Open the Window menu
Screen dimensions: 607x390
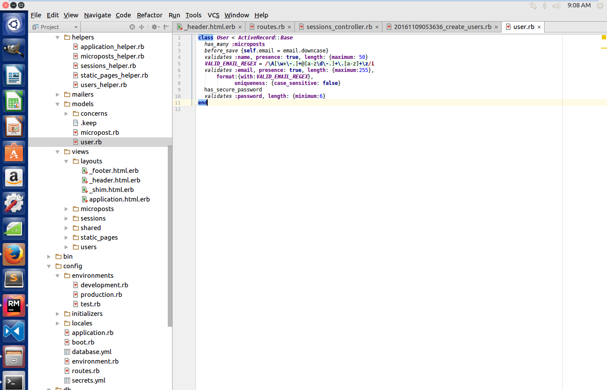pos(237,15)
